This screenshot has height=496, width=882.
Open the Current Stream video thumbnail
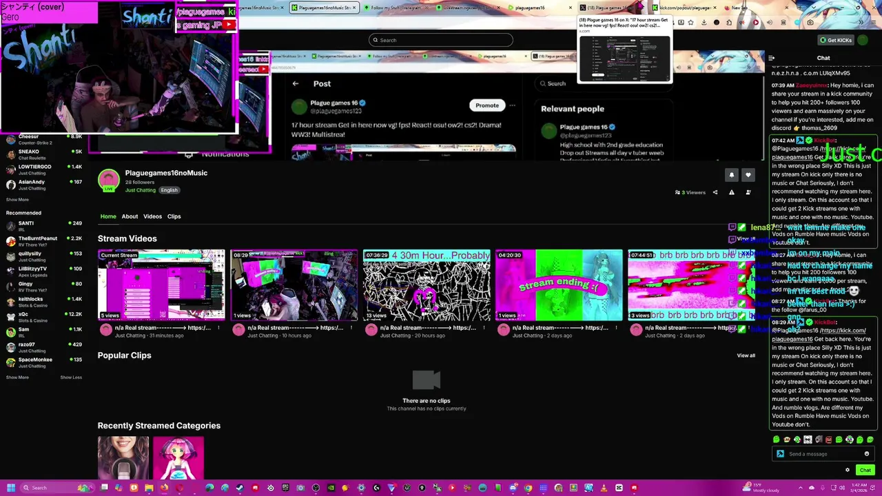(161, 285)
